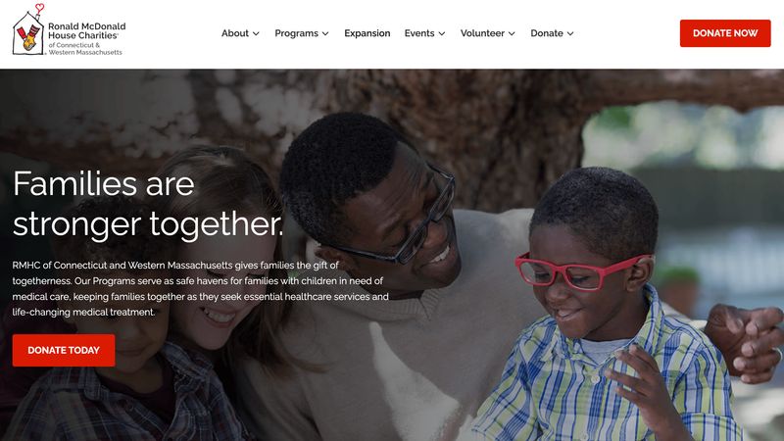The image size is (784, 441).
Task: Click the Connecticut & Western Massachusetts subtitle
Action: coord(85,48)
